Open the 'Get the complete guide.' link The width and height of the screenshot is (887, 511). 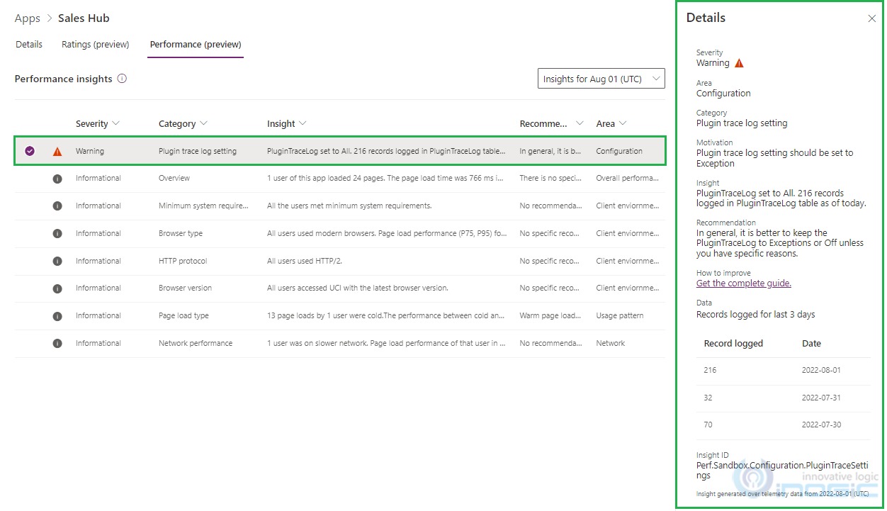[744, 283]
